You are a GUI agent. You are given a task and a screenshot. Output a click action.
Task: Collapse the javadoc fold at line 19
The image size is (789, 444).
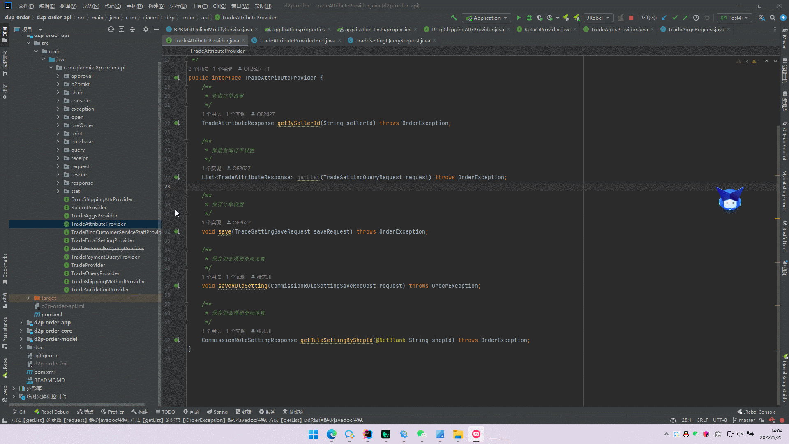pos(186,87)
